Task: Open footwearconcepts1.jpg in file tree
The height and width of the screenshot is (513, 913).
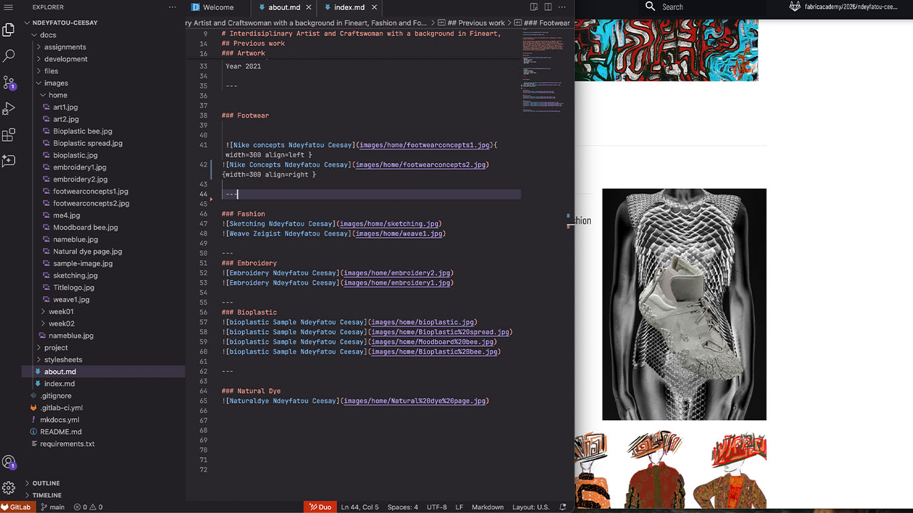Action: point(90,191)
